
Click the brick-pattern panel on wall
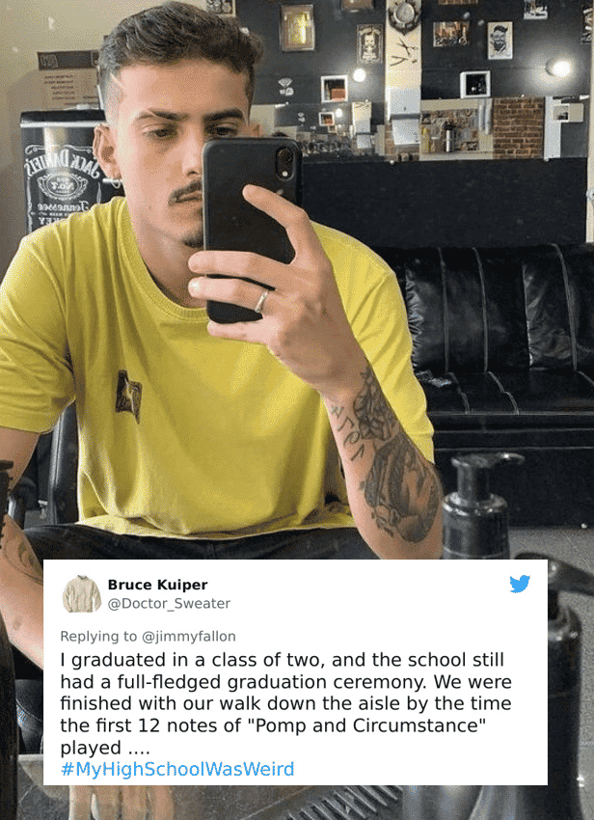point(518,127)
